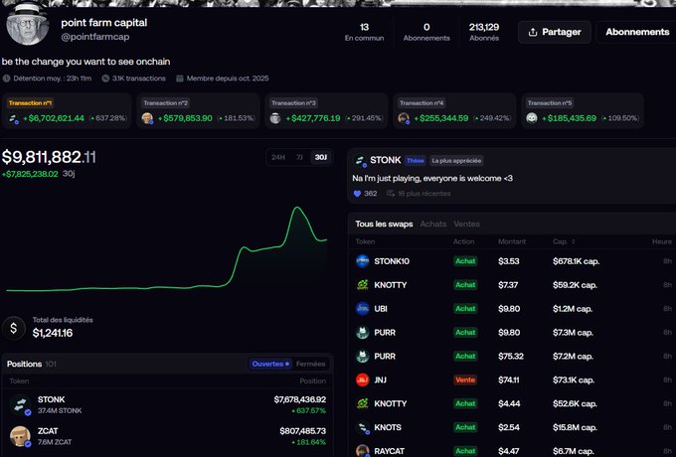Image resolution: width=676 pixels, height=457 pixels.
Task: Click the STONK icon in Positions list
Action: click(x=20, y=405)
